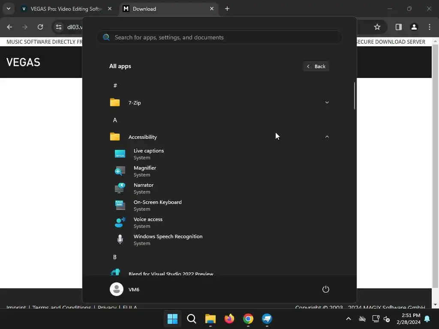Click the OneDrive cloud tray icon
This screenshot has height=329, width=439.
point(362,319)
